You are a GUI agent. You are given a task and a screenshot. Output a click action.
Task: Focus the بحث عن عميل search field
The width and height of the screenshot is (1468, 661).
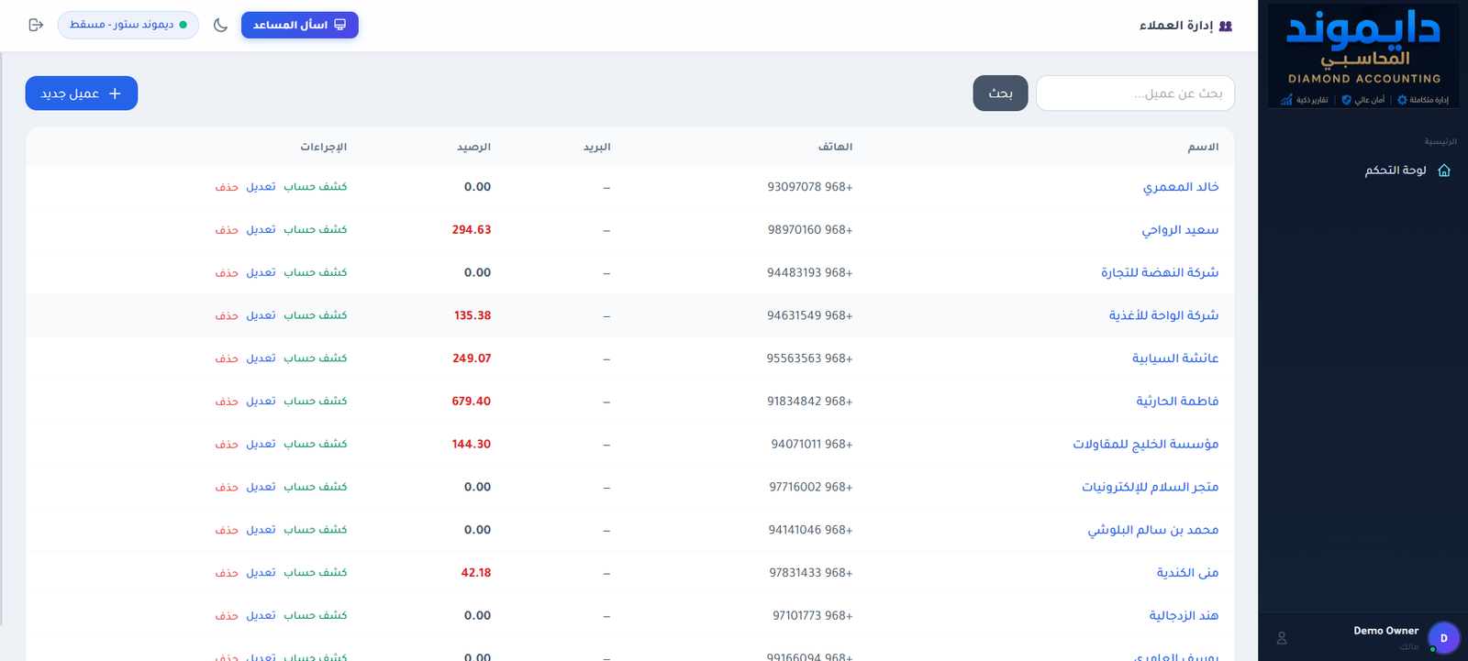click(1135, 94)
